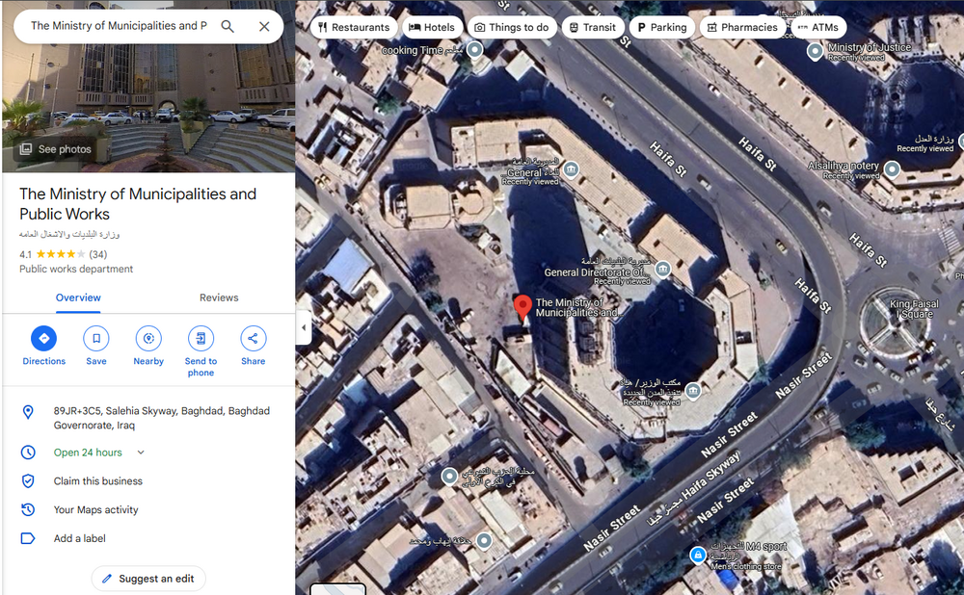The width and height of the screenshot is (964, 595).
Task: Click the M4 sport store marker
Action: pos(697,555)
